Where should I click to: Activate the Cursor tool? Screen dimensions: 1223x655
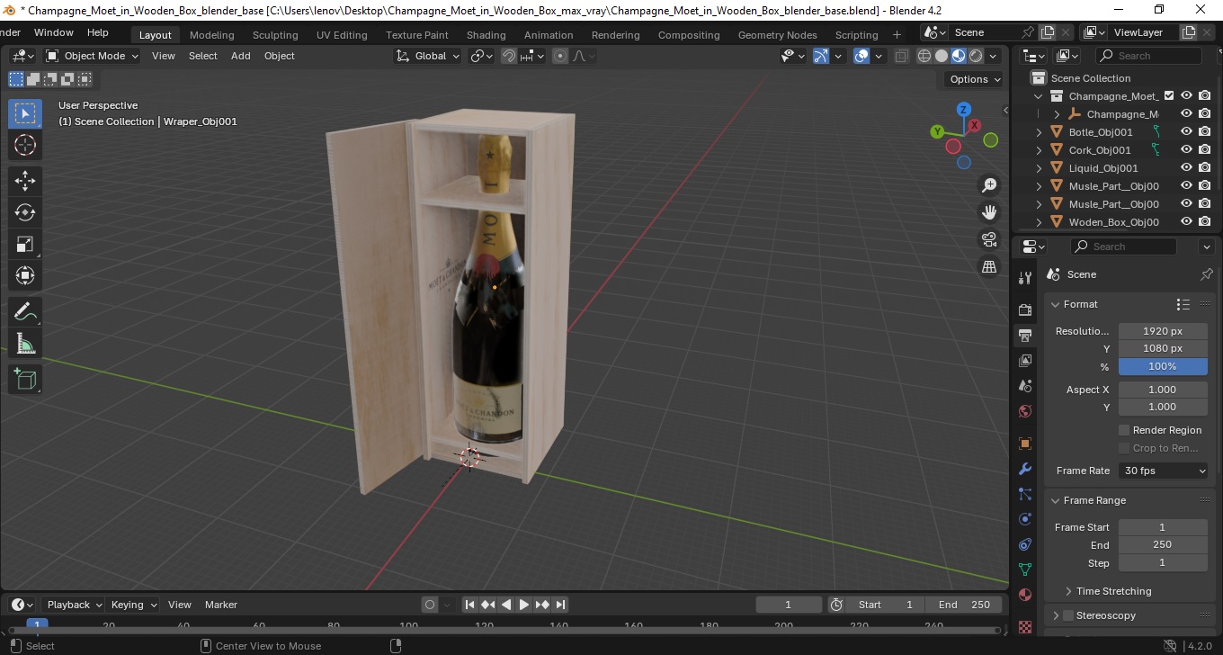(x=25, y=145)
